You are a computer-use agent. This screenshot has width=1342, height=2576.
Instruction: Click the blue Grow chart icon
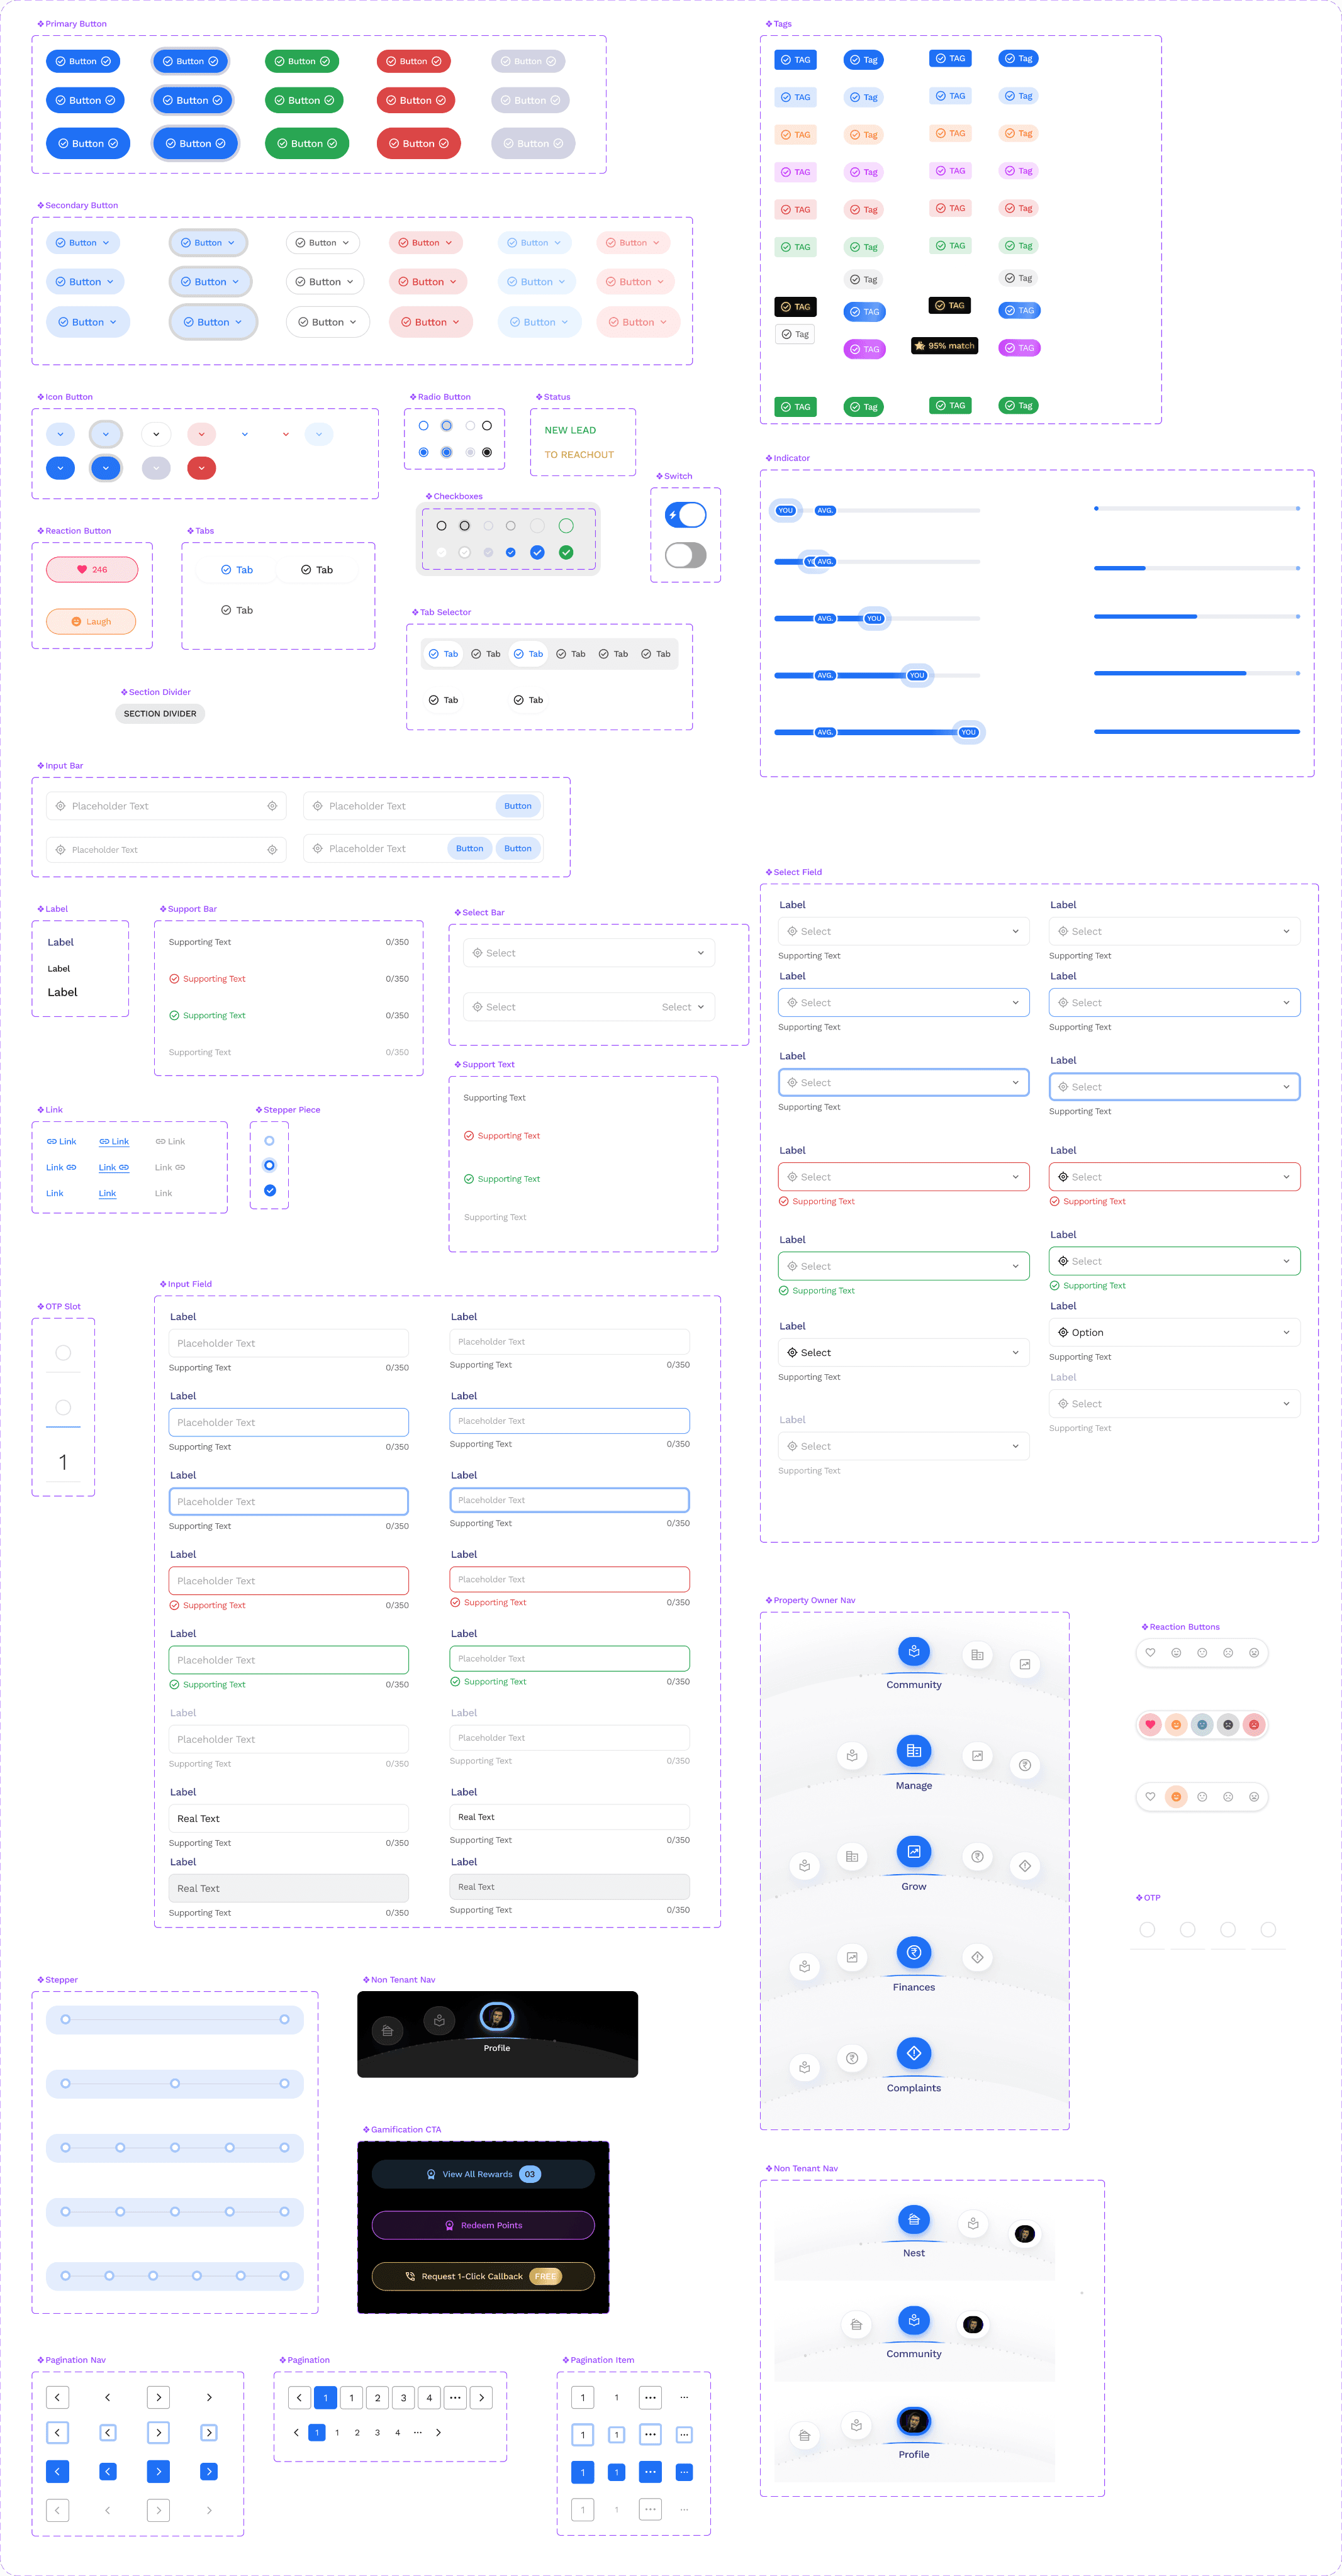[913, 1851]
